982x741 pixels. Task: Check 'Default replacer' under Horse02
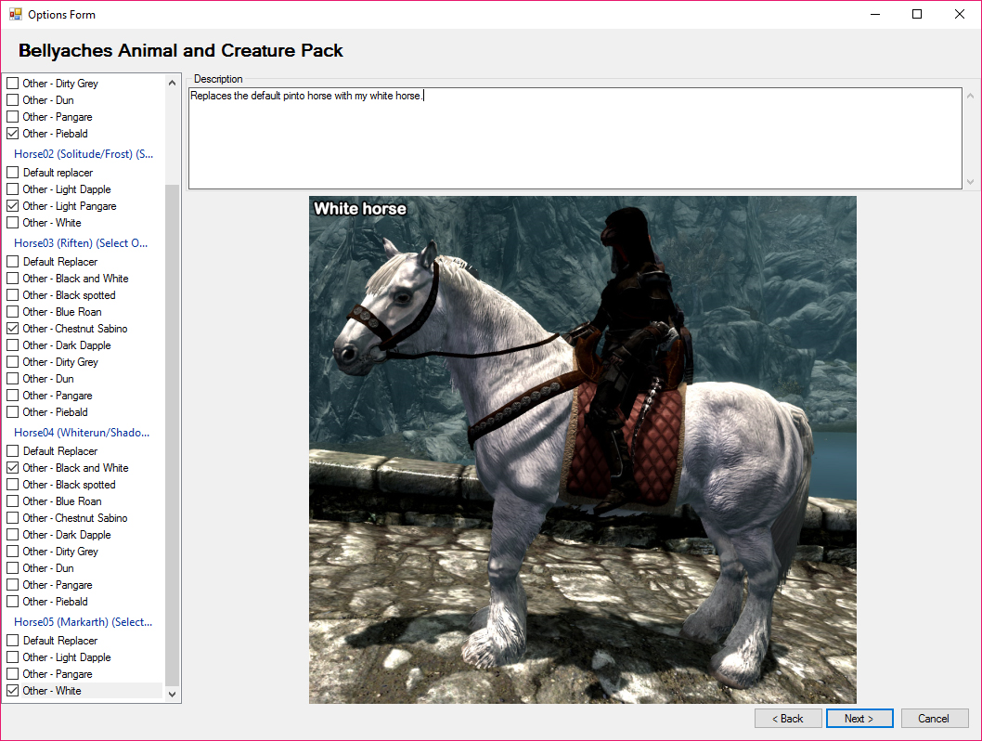(12, 173)
